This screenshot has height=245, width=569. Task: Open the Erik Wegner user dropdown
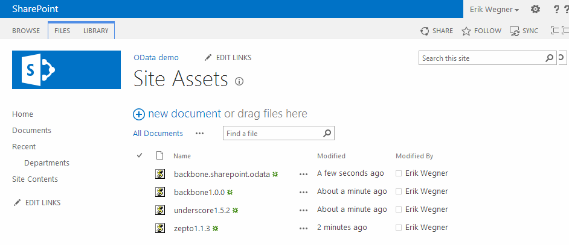494,10
